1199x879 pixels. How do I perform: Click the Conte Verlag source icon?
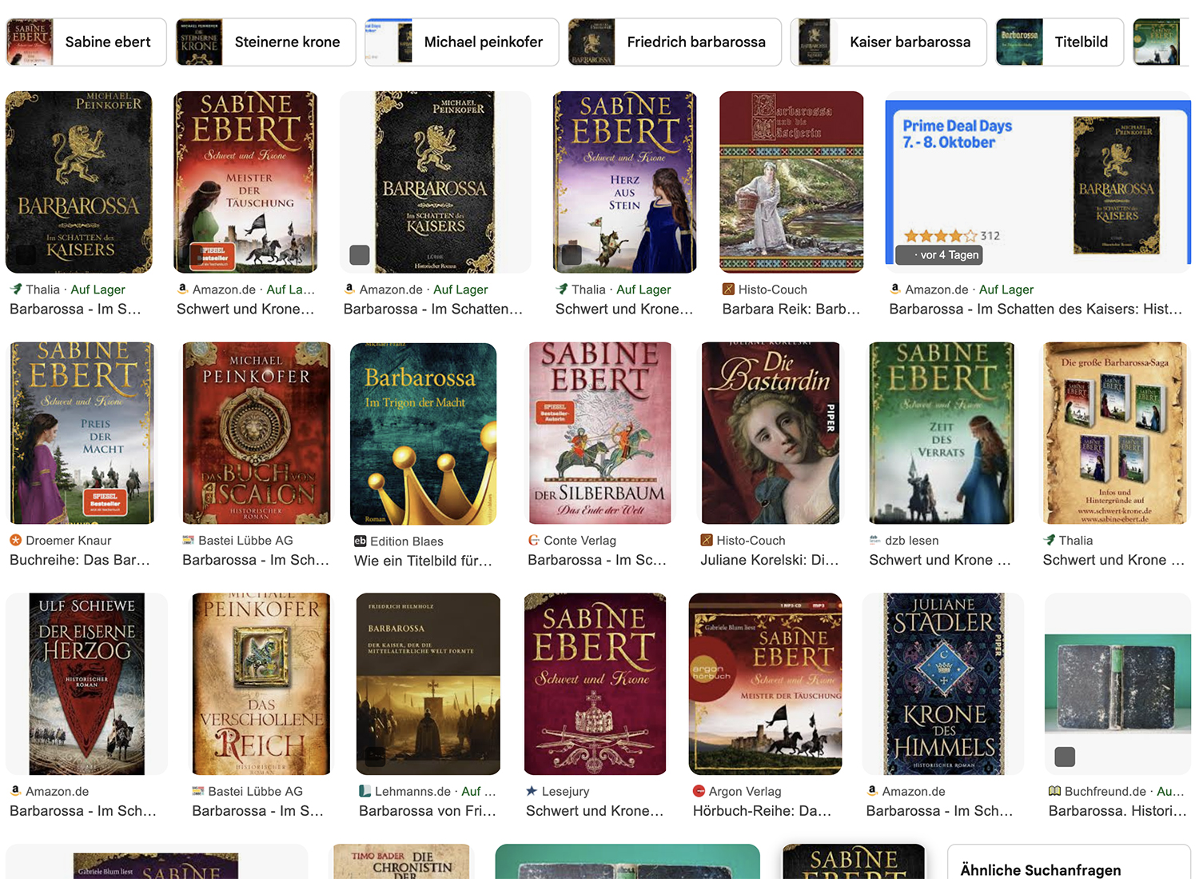pyautogui.click(x=534, y=541)
